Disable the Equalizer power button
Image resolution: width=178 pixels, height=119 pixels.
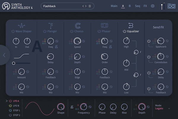[124, 31]
